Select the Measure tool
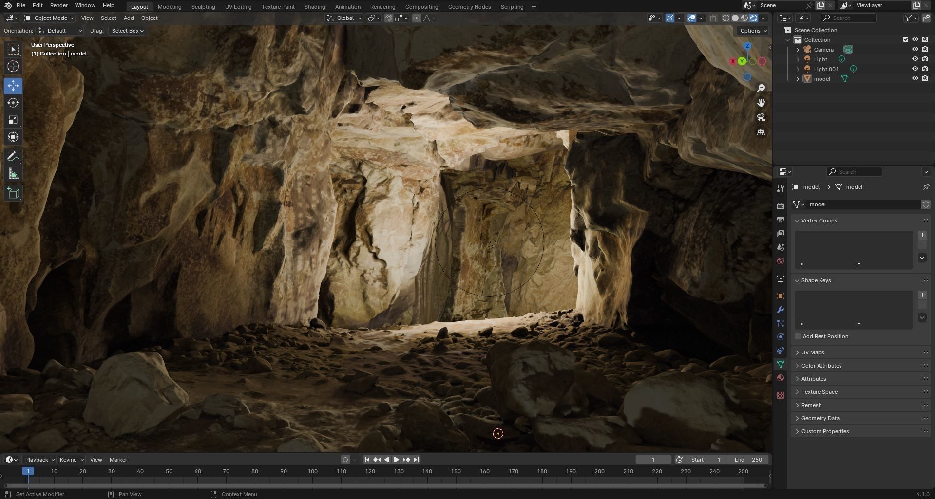Image resolution: width=935 pixels, height=499 pixels. (13, 174)
